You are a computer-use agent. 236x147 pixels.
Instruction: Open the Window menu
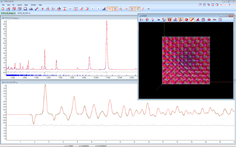click(33, 5)
